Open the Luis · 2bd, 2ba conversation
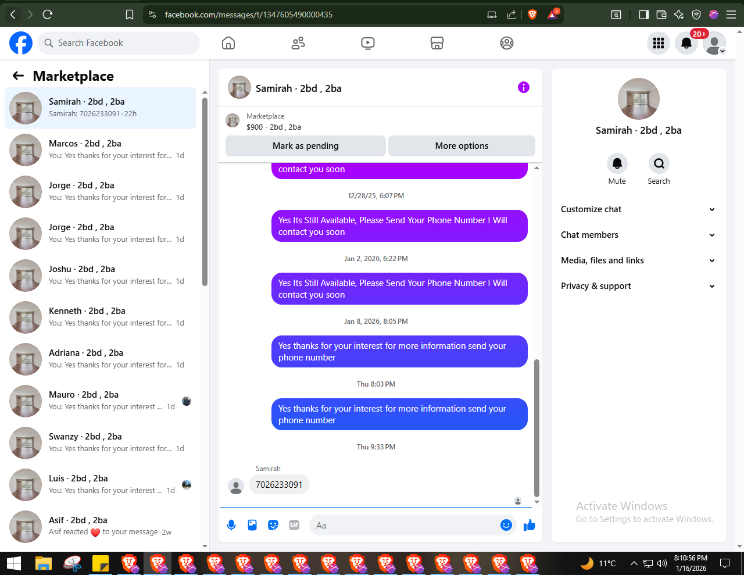This screenshot has width=744, height=575. (100, 485)
